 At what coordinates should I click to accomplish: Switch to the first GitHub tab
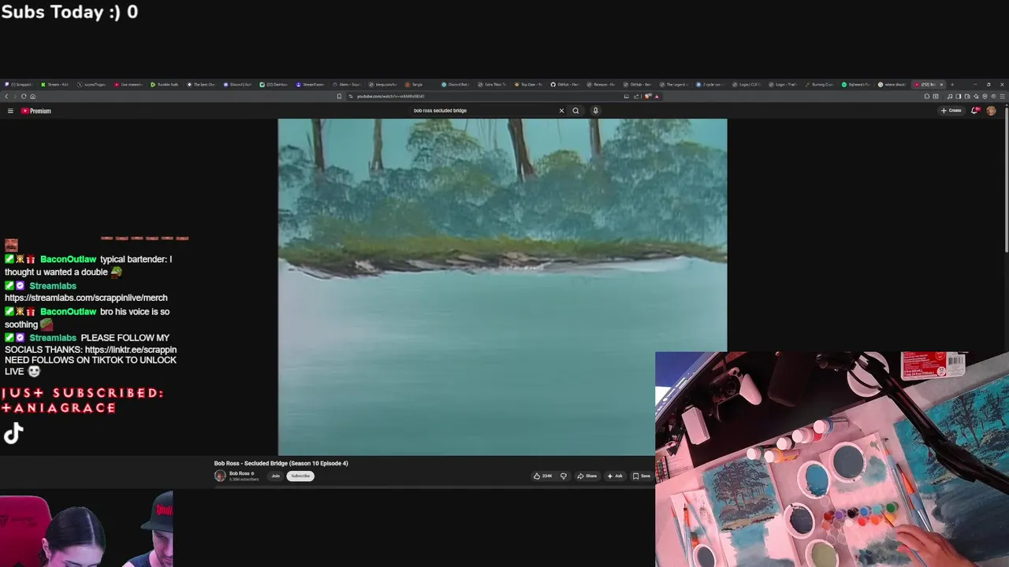coord(565,84)
